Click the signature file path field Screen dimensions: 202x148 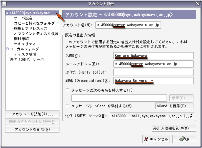click(x=119, y=98)
